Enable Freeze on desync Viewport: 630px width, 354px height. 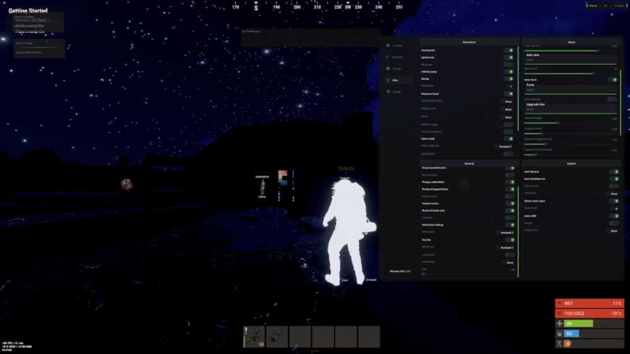click(x=508, y=132)
